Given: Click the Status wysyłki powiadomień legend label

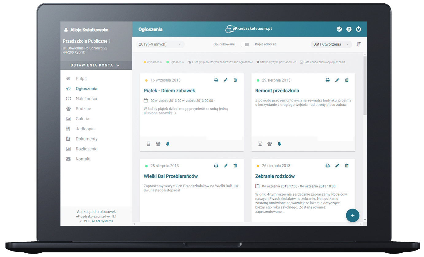Looking at the screenshot, I should pyautogui.click(x=278, y=62).
